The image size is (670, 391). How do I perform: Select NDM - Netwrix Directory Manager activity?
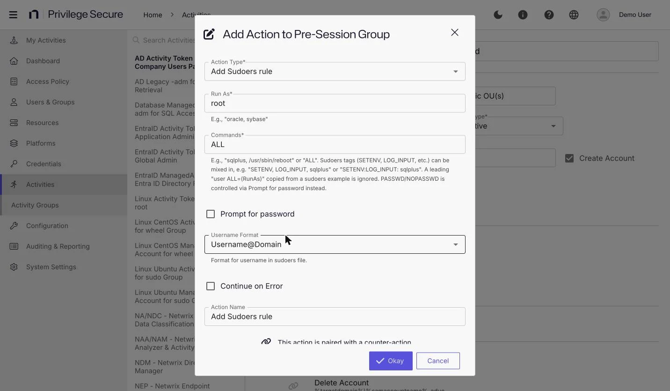pos(165,367)
